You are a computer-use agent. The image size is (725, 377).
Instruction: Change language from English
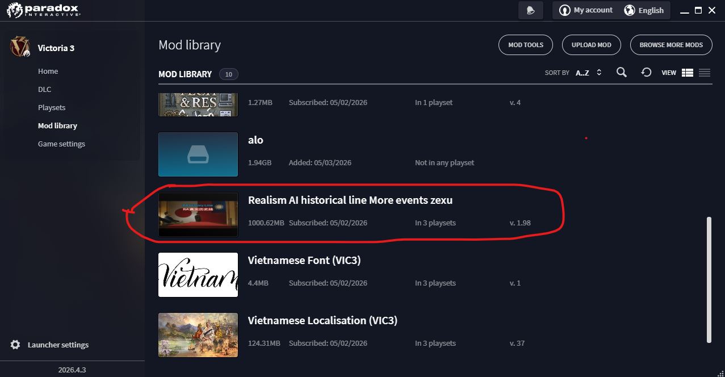[x=644, y=10]
